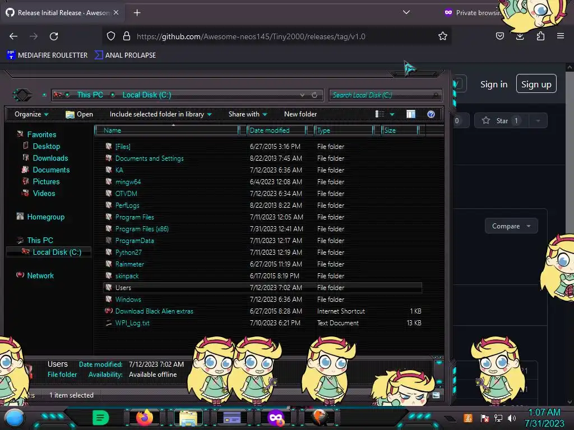Select Pictures in navigation pane
Viewport: 574px width, 430px height.
point(46,181)
